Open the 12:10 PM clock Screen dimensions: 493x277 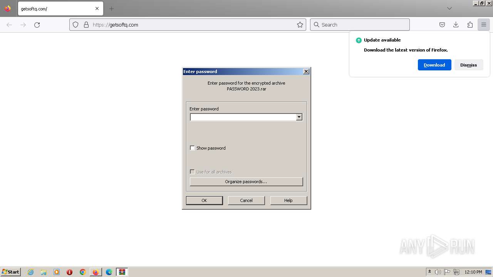pyautogui.click(x=473, y=272)
